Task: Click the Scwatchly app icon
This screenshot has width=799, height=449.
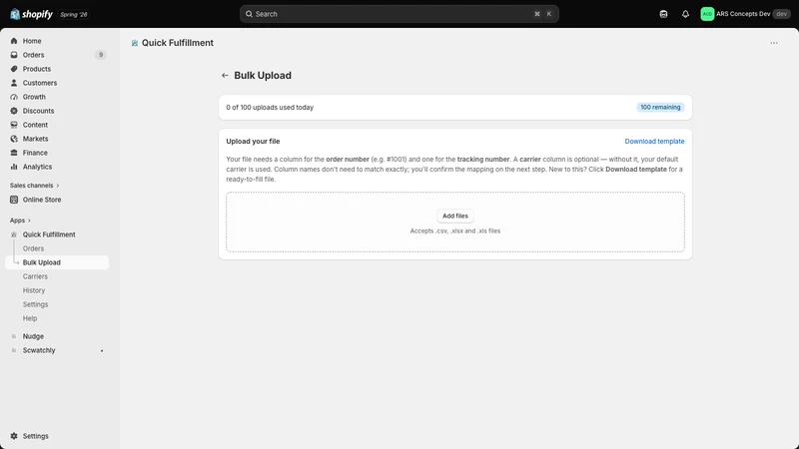Action: click(14, 350)
